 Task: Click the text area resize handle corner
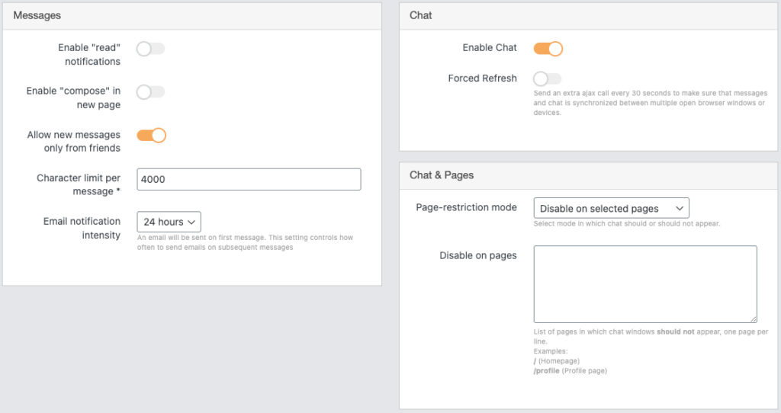click(753, 319)
